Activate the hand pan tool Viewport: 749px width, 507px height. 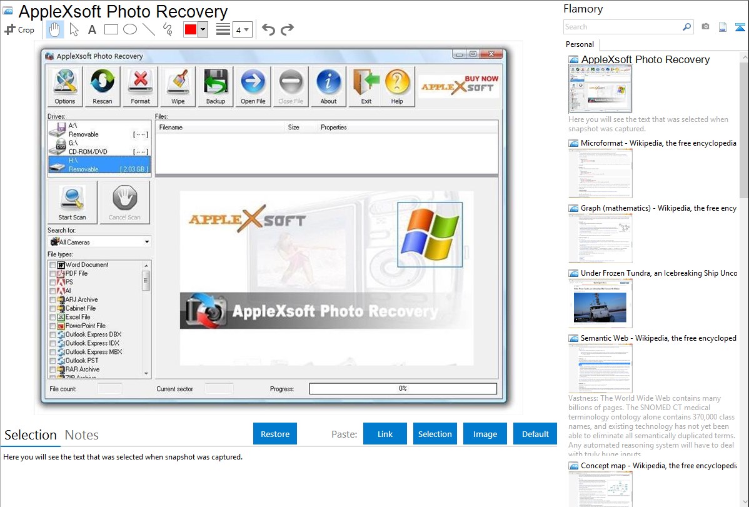(54, 29)
